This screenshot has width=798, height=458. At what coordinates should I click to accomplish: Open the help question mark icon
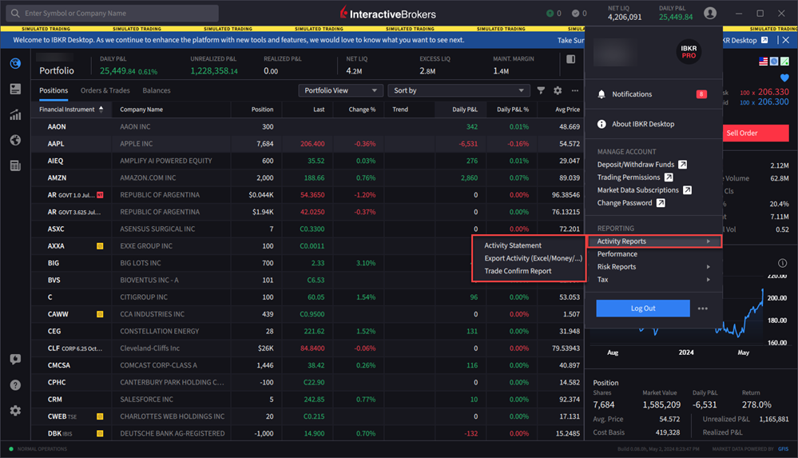pos(15,384)
